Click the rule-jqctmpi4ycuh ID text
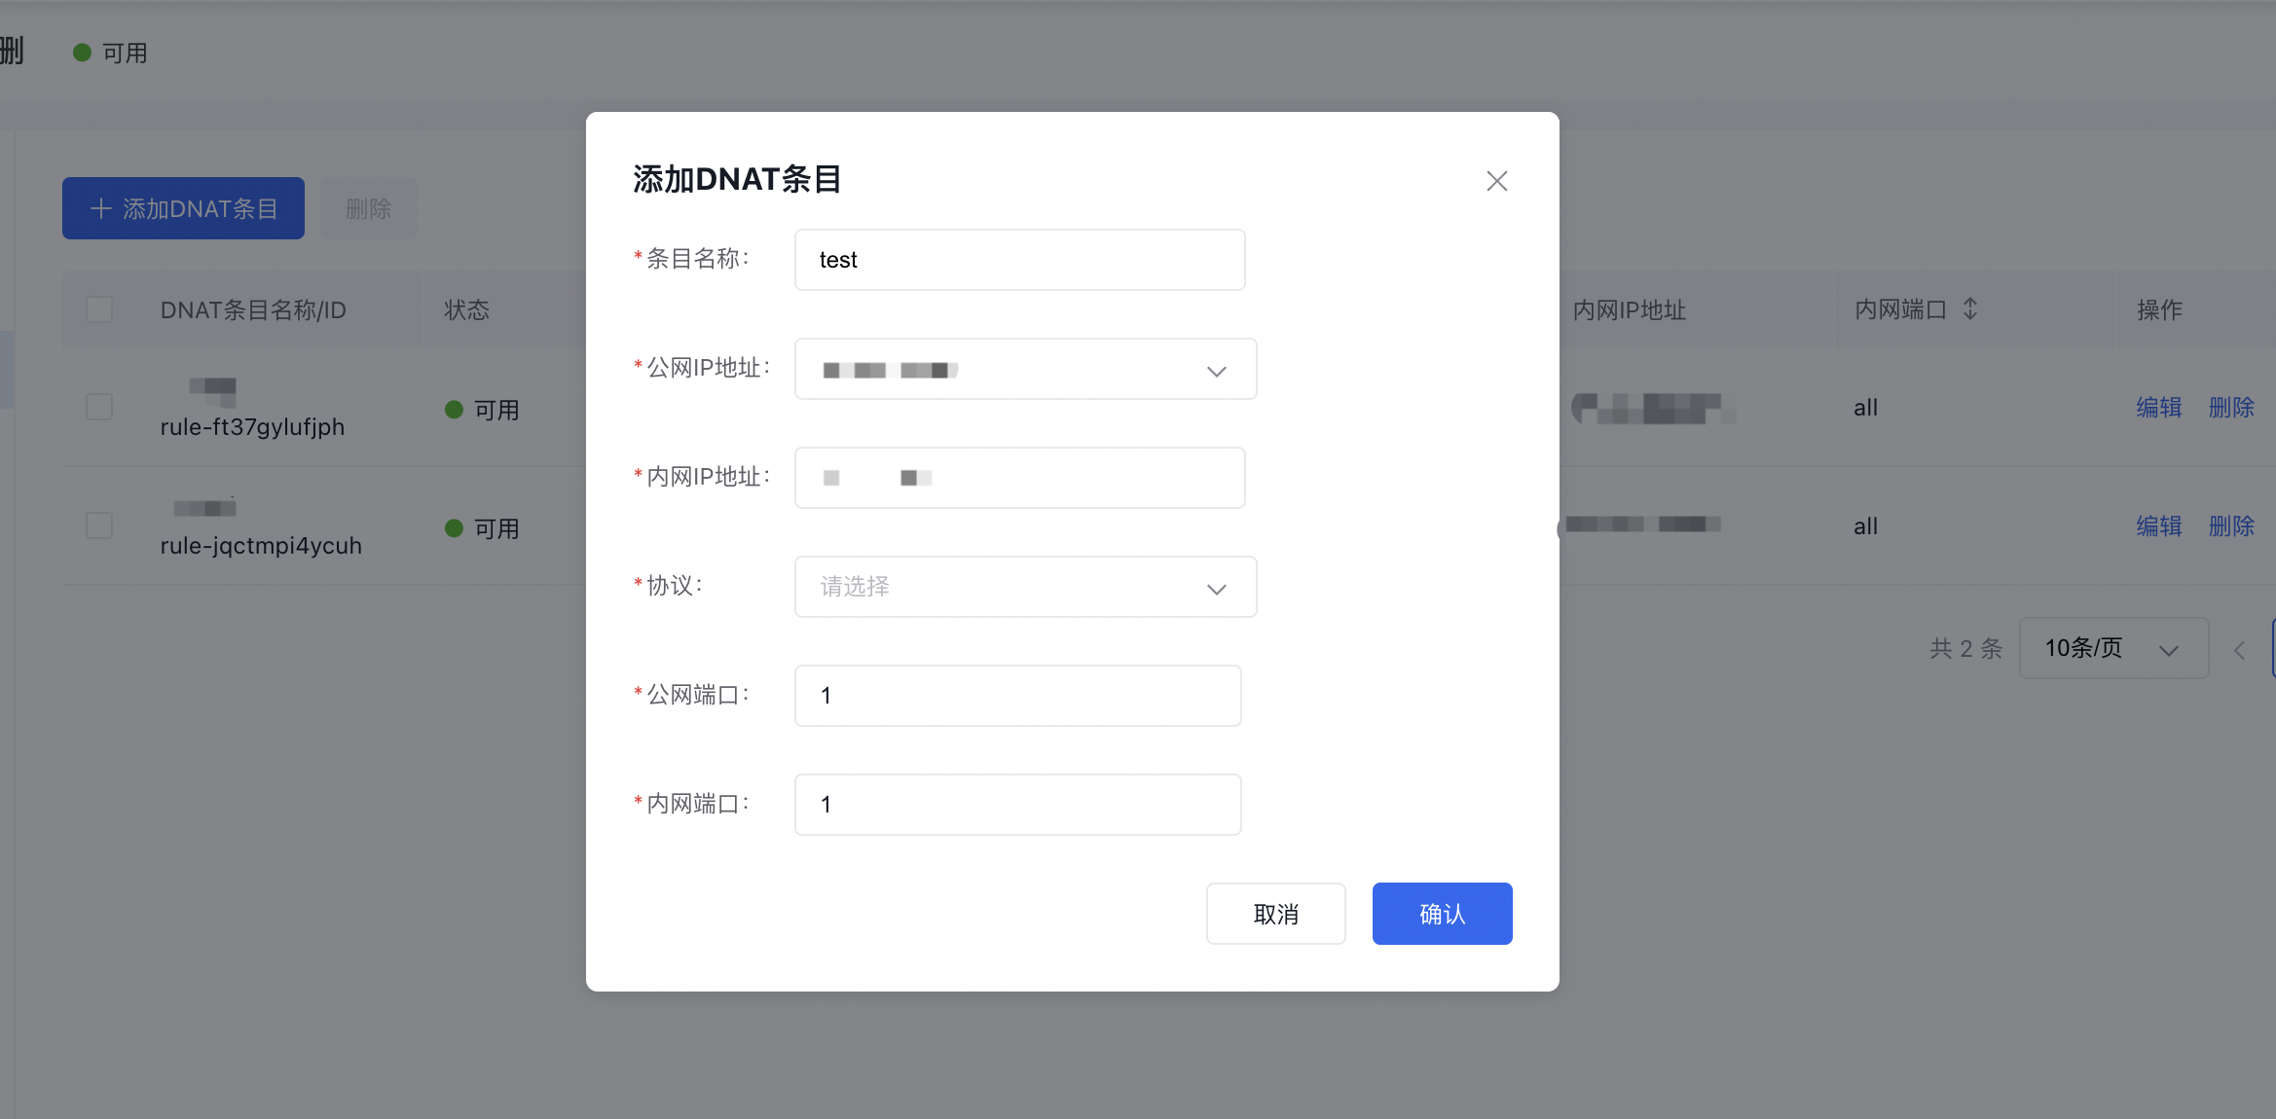This screenshot has width=2276, height=1119. 261,546
